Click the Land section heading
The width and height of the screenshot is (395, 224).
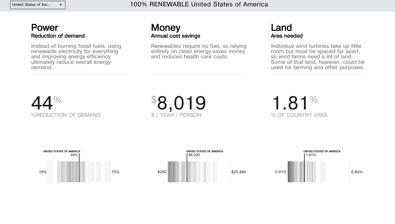coord(281,28)
